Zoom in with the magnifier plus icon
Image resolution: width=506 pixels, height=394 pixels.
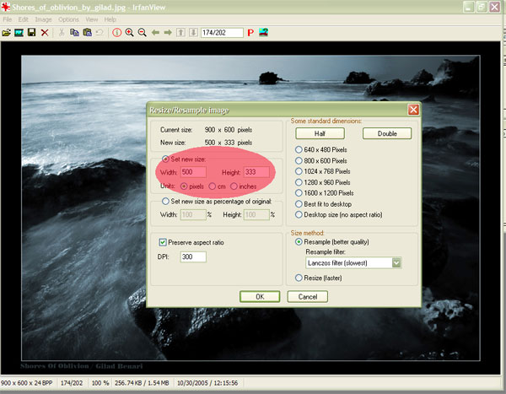click(129, 33)
